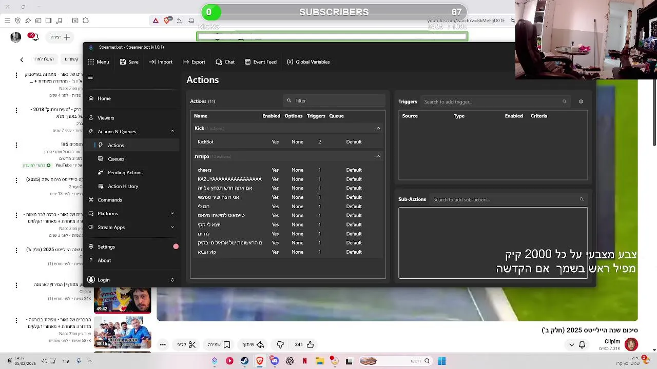Open the subscription bell dropdown
Viewport: 657px width, 369px height.
577,345
